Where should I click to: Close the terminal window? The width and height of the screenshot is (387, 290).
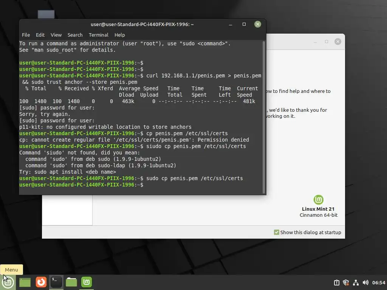click(x=258, y=24)
